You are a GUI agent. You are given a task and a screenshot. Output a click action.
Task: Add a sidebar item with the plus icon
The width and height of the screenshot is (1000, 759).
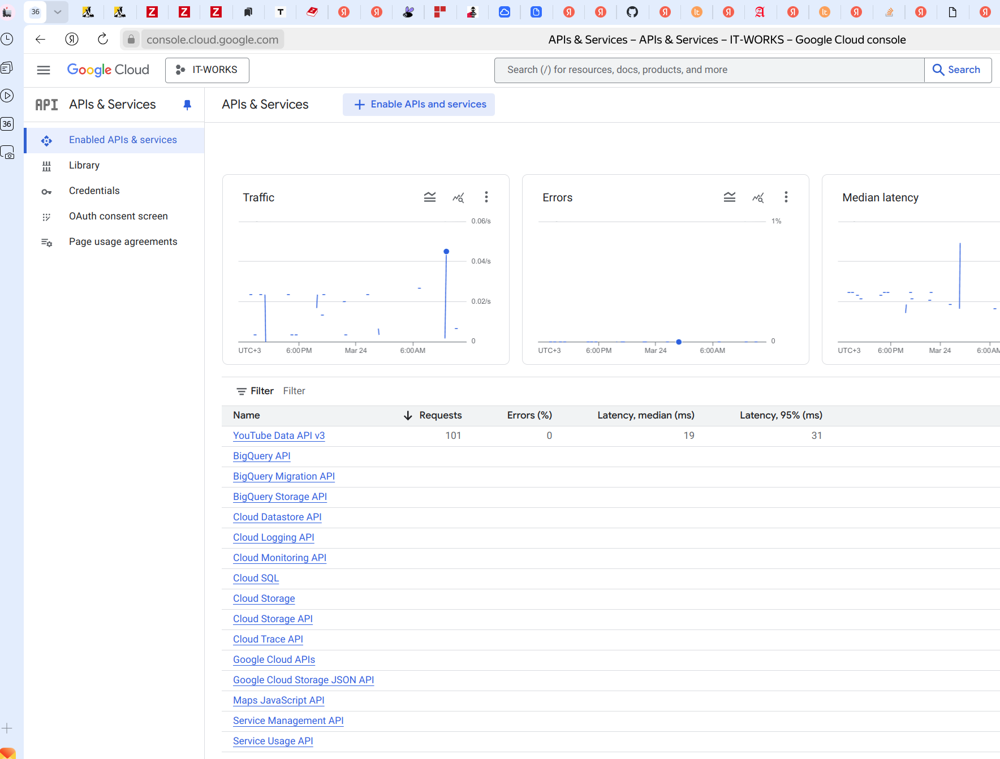[x=7, y=728]
